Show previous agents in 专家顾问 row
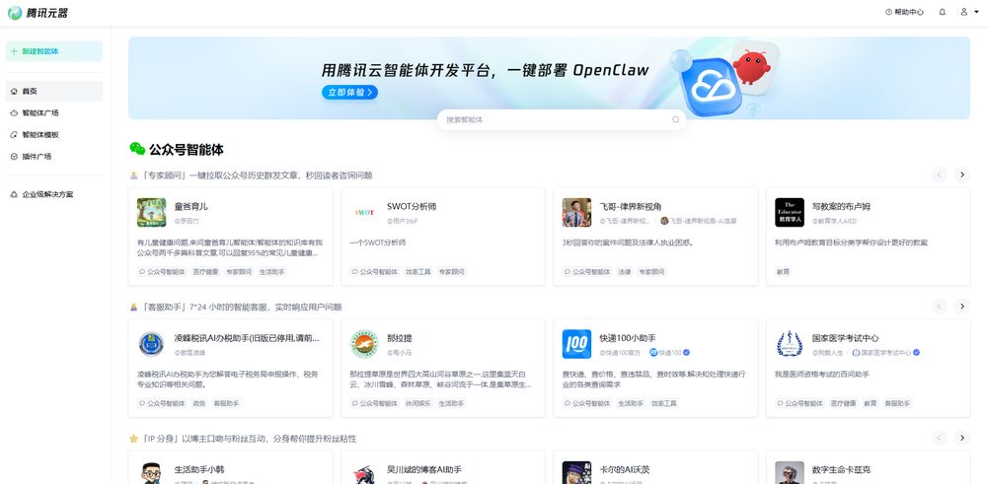This screenshot has width=987, height=484. point(940,174)
